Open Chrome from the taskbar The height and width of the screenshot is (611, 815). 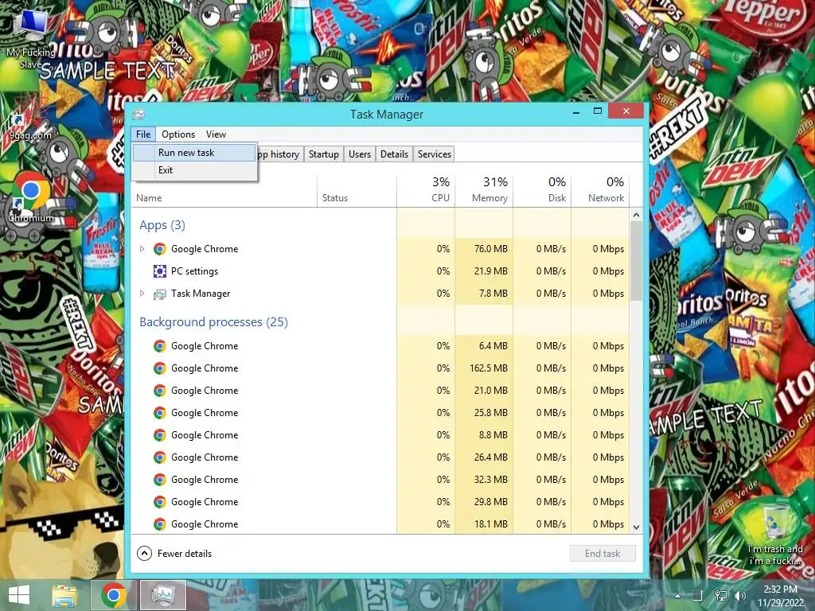tap(114, 595)
